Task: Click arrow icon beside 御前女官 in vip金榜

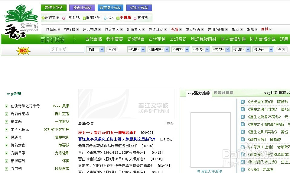Action: [6, 145]
